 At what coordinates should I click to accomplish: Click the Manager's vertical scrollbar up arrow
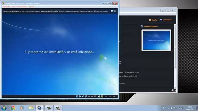click(175, 26)
